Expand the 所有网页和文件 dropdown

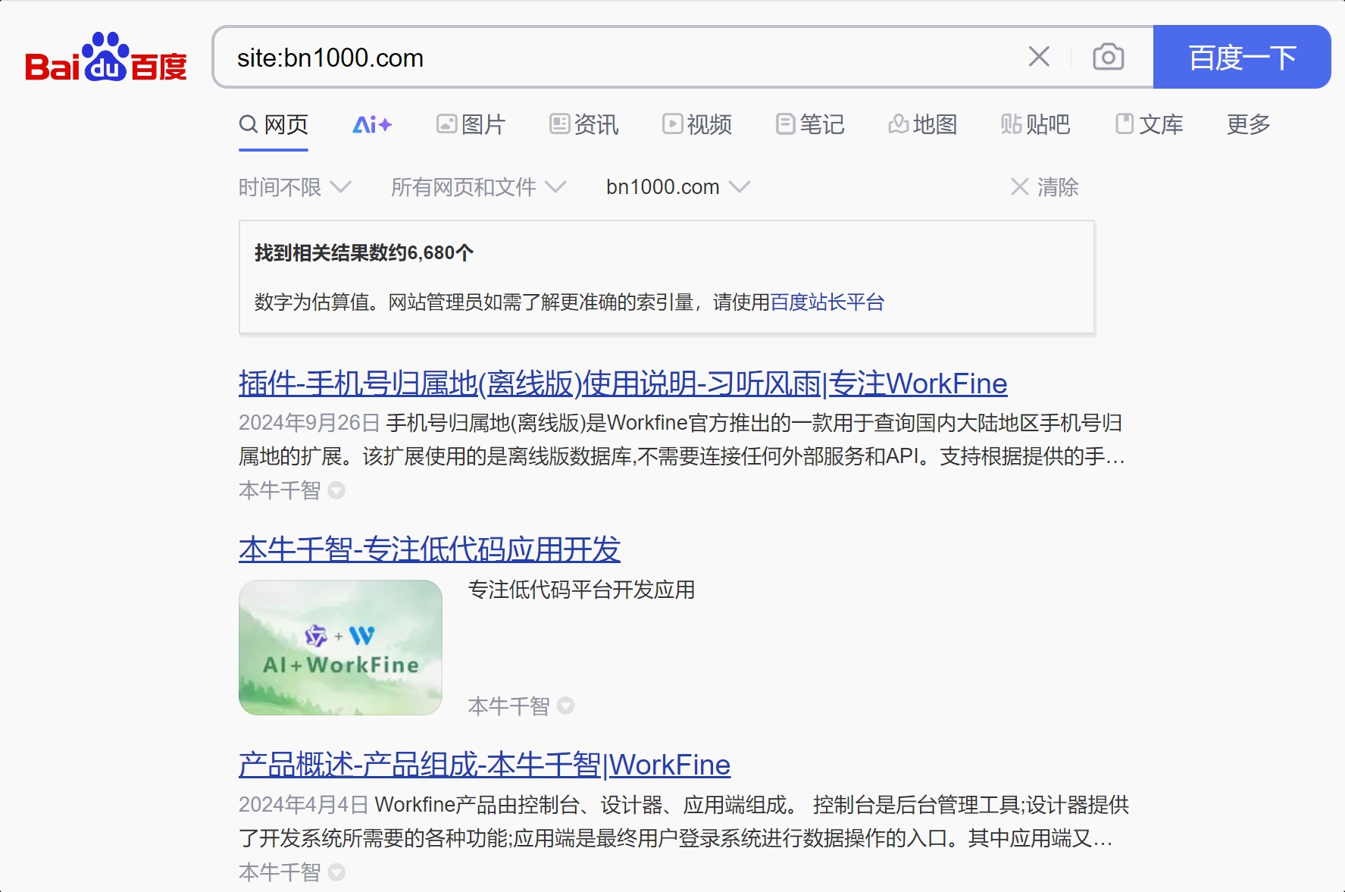coord(478,187)
